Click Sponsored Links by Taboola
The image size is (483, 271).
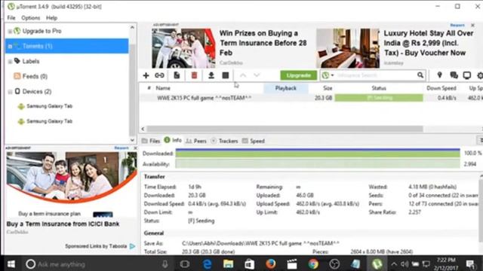96,246
